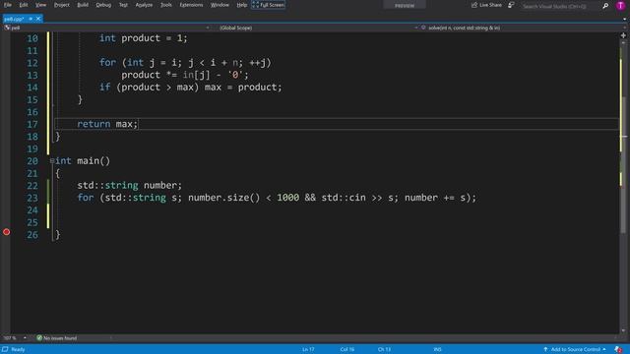Open the project scope dropdown pe8
This screenshot has width=630, height=354.
coord(107,28)
